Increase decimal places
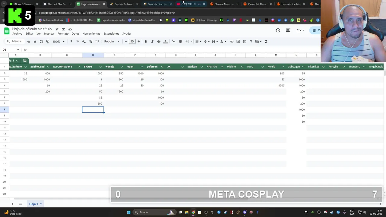Image resolution: width=386 pixels, height=217 pixels. click(x=90, y=42)
